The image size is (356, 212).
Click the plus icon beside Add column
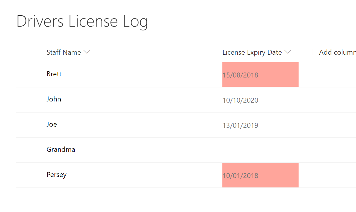[x=313, y=52]
